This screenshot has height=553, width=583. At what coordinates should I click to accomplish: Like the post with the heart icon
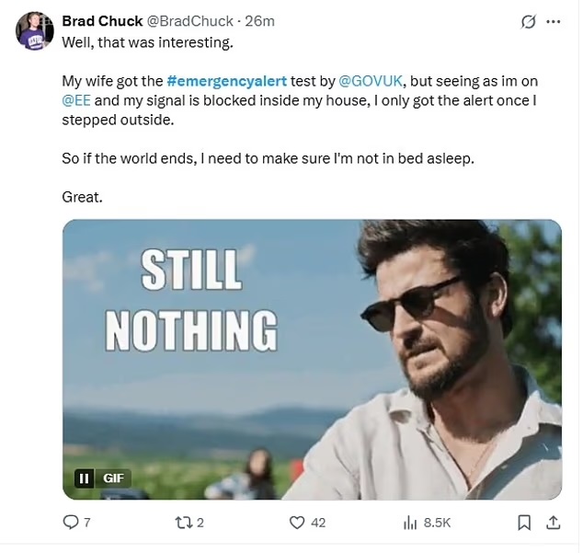[297, 523]
